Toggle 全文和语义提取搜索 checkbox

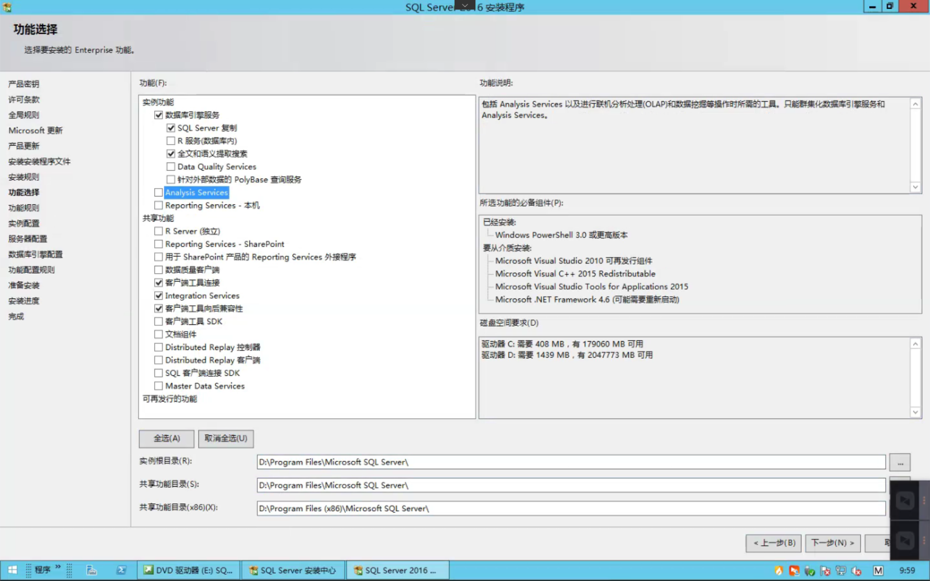point(171,153)
